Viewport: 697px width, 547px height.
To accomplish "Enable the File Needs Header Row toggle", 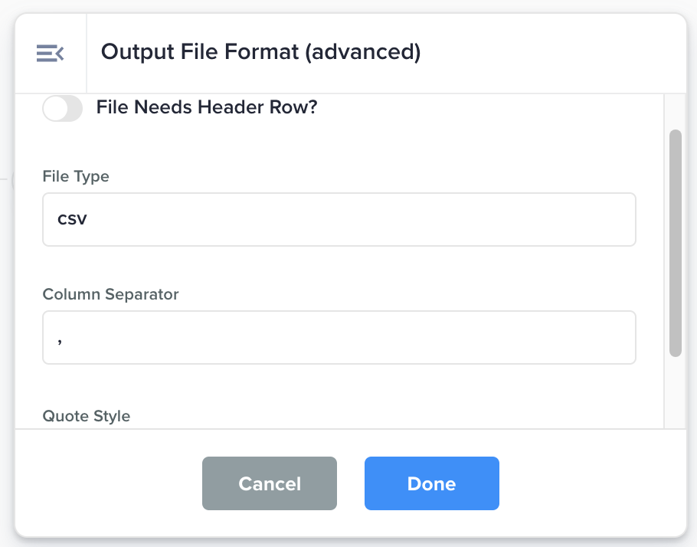I will click(62, 109).
